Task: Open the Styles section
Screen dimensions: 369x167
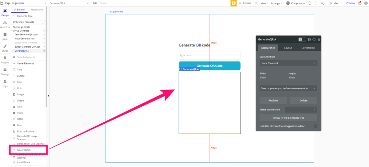Action: pos(5,48)
